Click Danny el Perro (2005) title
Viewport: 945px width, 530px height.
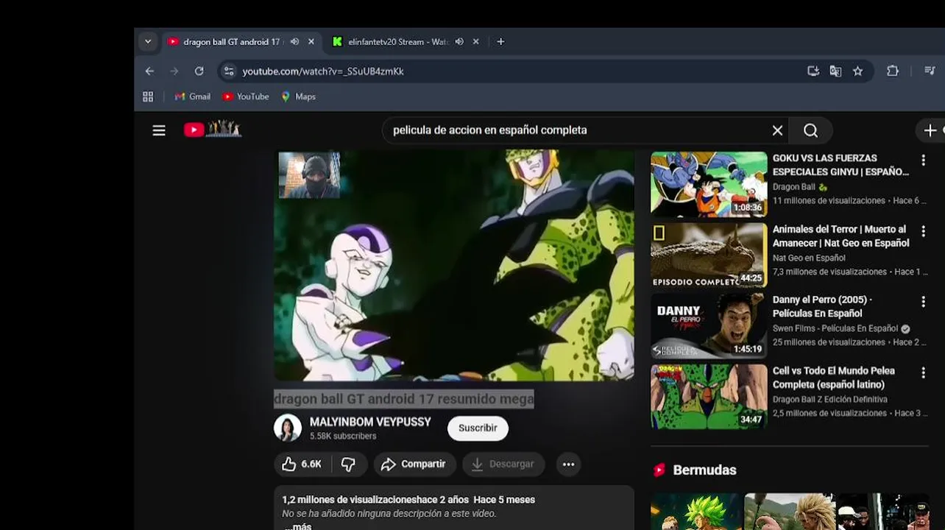click(x=822, y=306)
